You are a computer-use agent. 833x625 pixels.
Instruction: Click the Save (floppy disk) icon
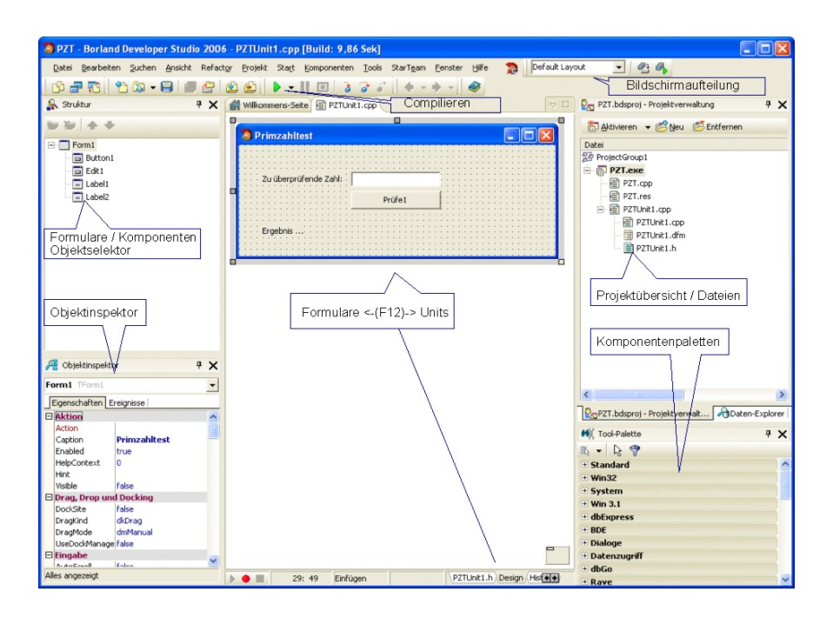167,87
